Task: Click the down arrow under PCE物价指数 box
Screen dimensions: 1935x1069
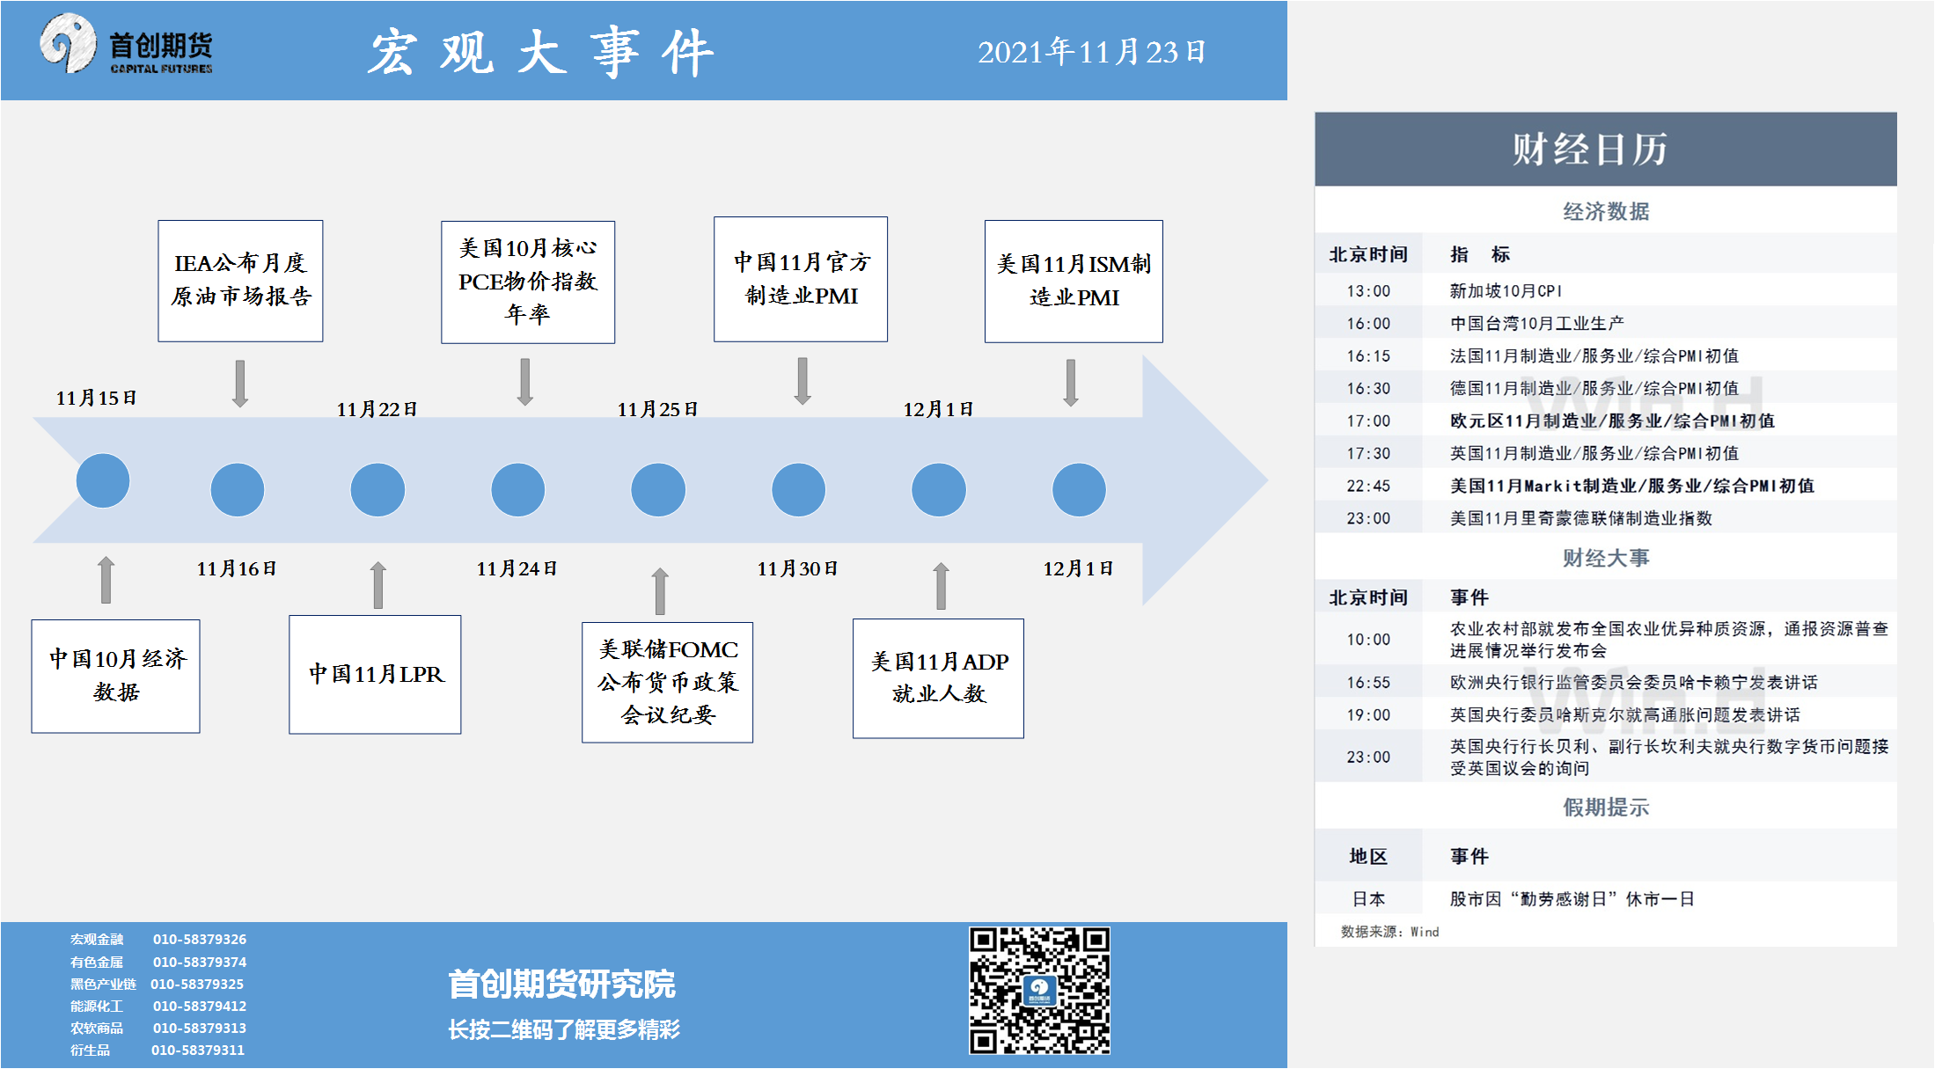Action: [x=525, y=382]
